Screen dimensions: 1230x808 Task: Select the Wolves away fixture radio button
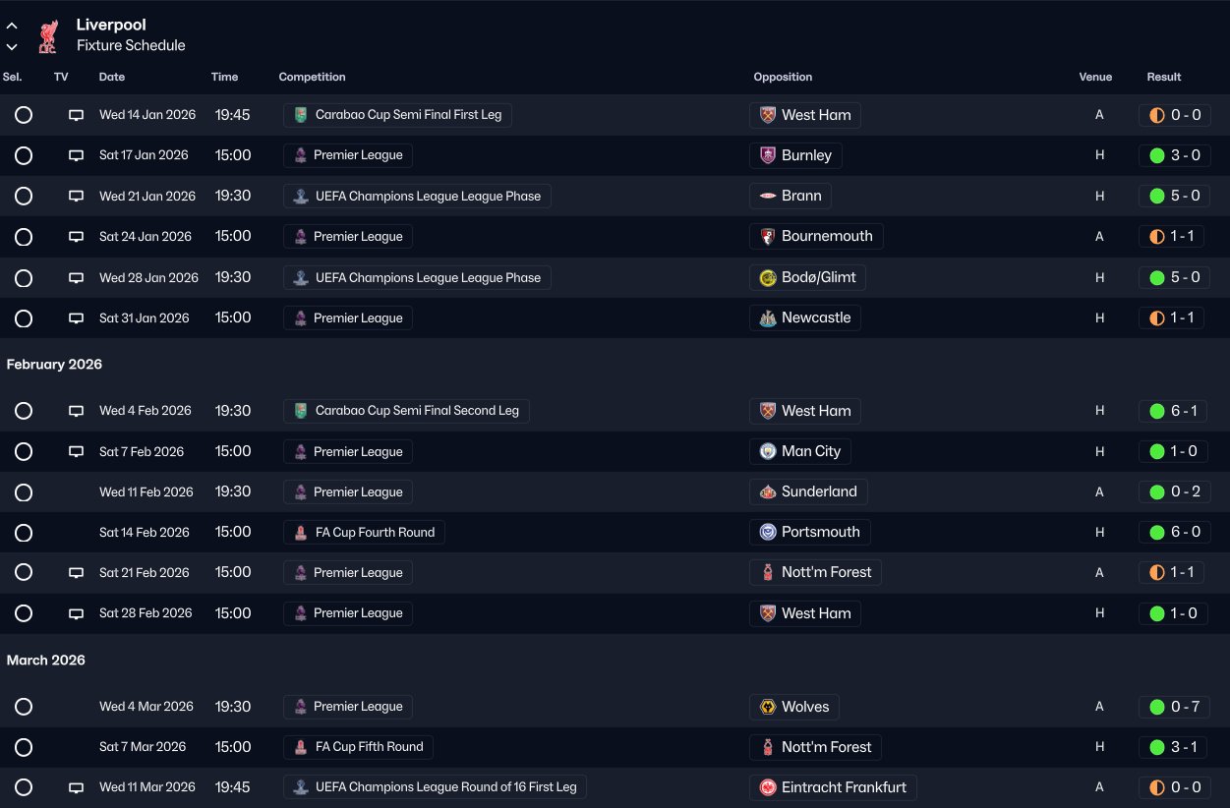[24, 707]
